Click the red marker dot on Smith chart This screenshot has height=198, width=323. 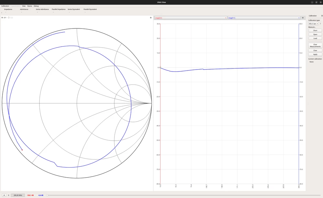click(22, 150)
